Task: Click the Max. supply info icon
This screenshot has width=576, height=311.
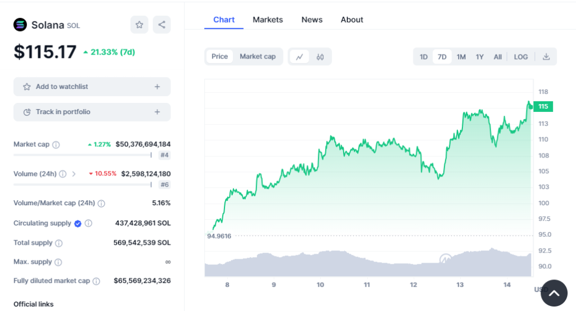Action: tap(58, 262)
